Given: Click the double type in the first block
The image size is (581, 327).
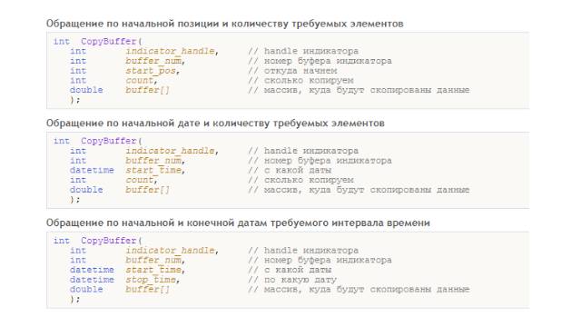Looking at the screenshot, I should 86,90.
